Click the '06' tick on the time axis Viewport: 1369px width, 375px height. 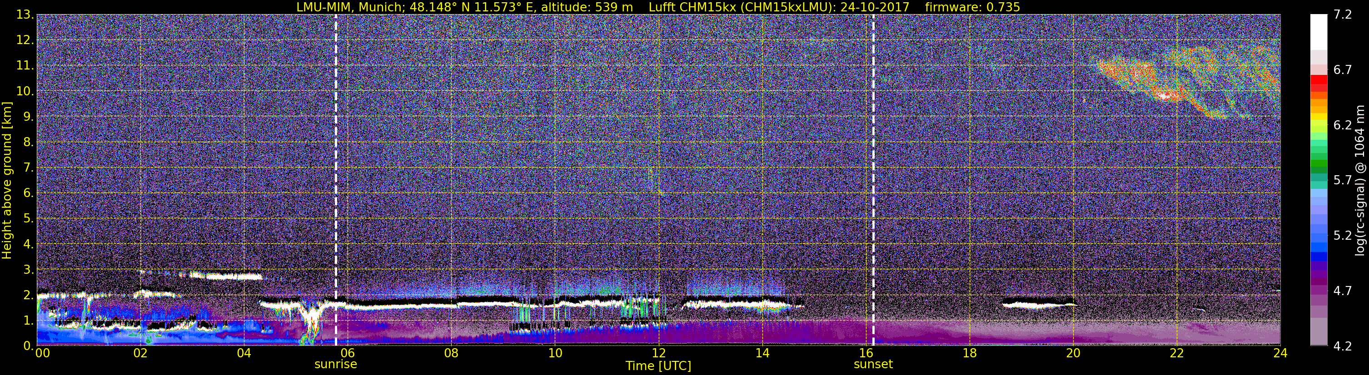click(x=348, y=353)
